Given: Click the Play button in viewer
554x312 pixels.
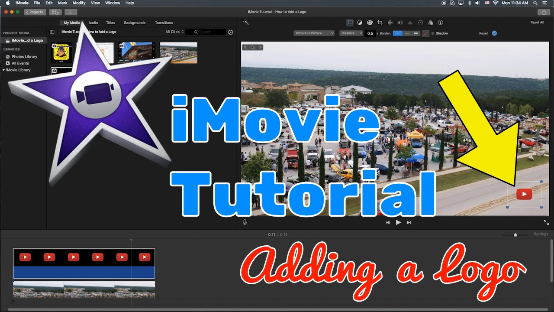Looking at the screenshot, I should [x=398, y=222].
